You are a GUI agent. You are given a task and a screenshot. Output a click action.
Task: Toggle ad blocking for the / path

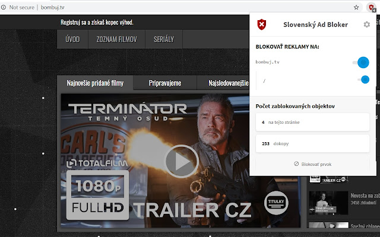[363, 79]
